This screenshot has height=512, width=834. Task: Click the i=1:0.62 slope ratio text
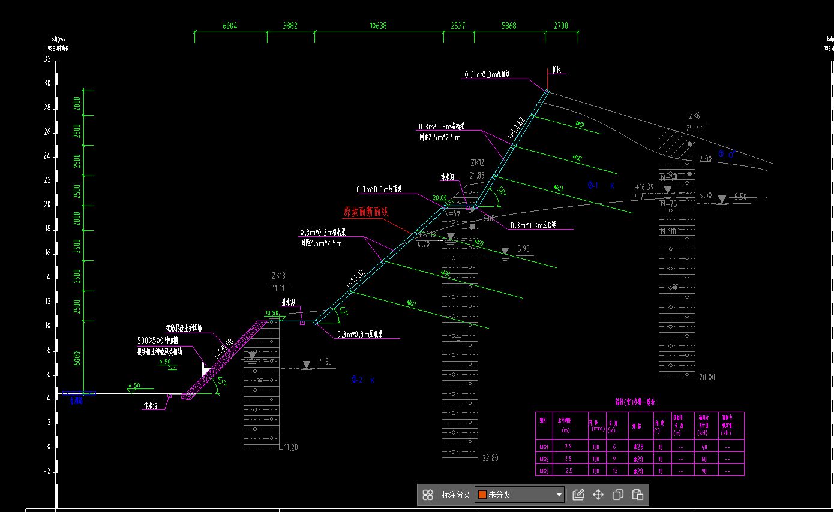pyautogui.click(x=517, y=129)
